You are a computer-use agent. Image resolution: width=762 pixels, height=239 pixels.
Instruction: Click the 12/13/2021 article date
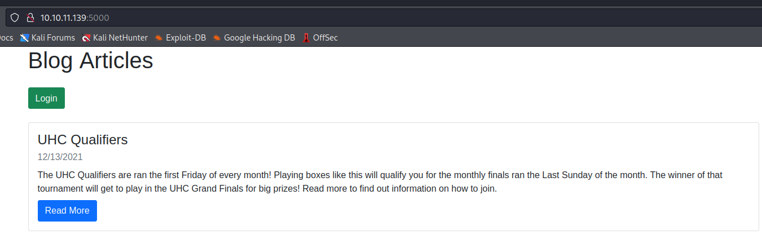[60, 157]
